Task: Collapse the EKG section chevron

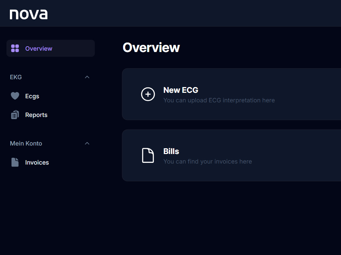Action: pyautogui.click(x=87, y=77)
